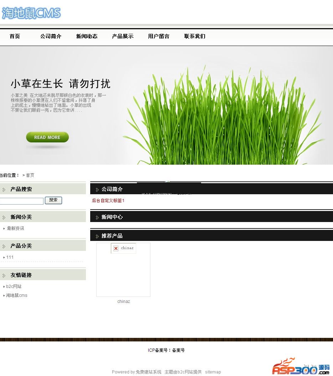
Task: Click the arrow icon beside 公司简介 header
Action: tap(97, 190)
